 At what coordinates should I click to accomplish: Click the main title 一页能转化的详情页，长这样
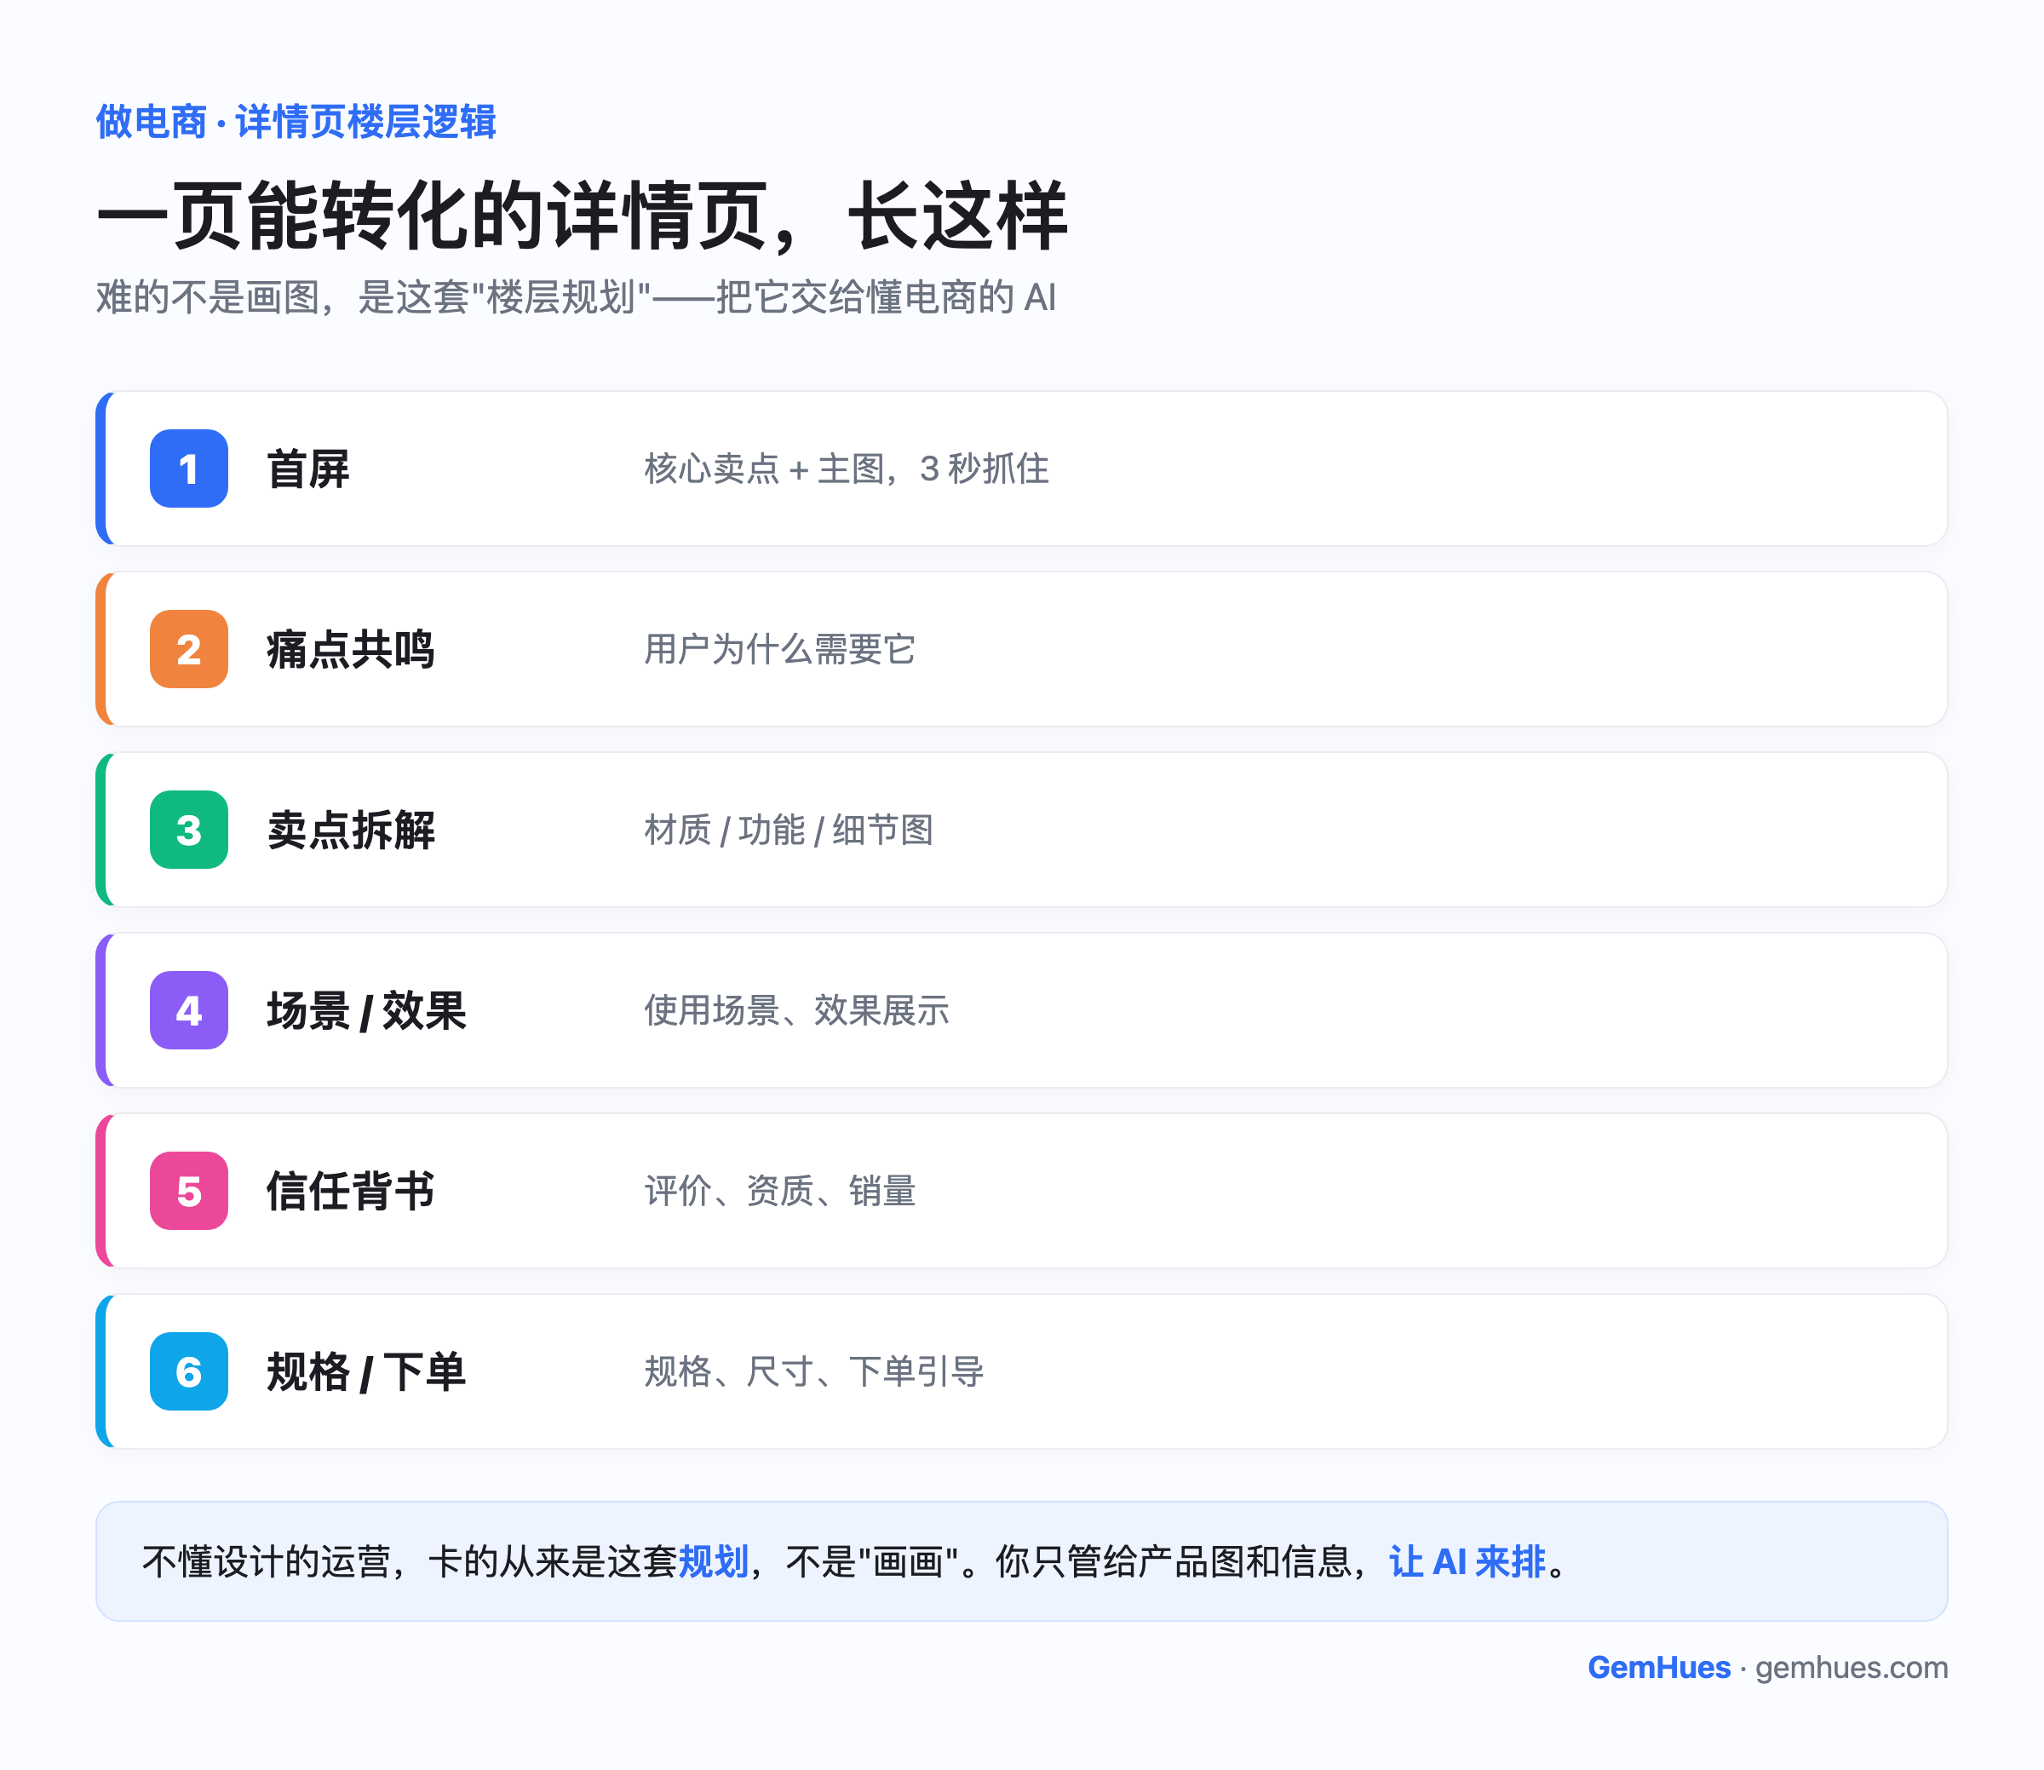(582, 216)
